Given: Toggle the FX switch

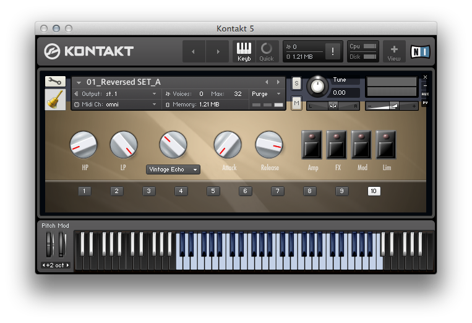Looking at the screenshot, I should (337, 145).
